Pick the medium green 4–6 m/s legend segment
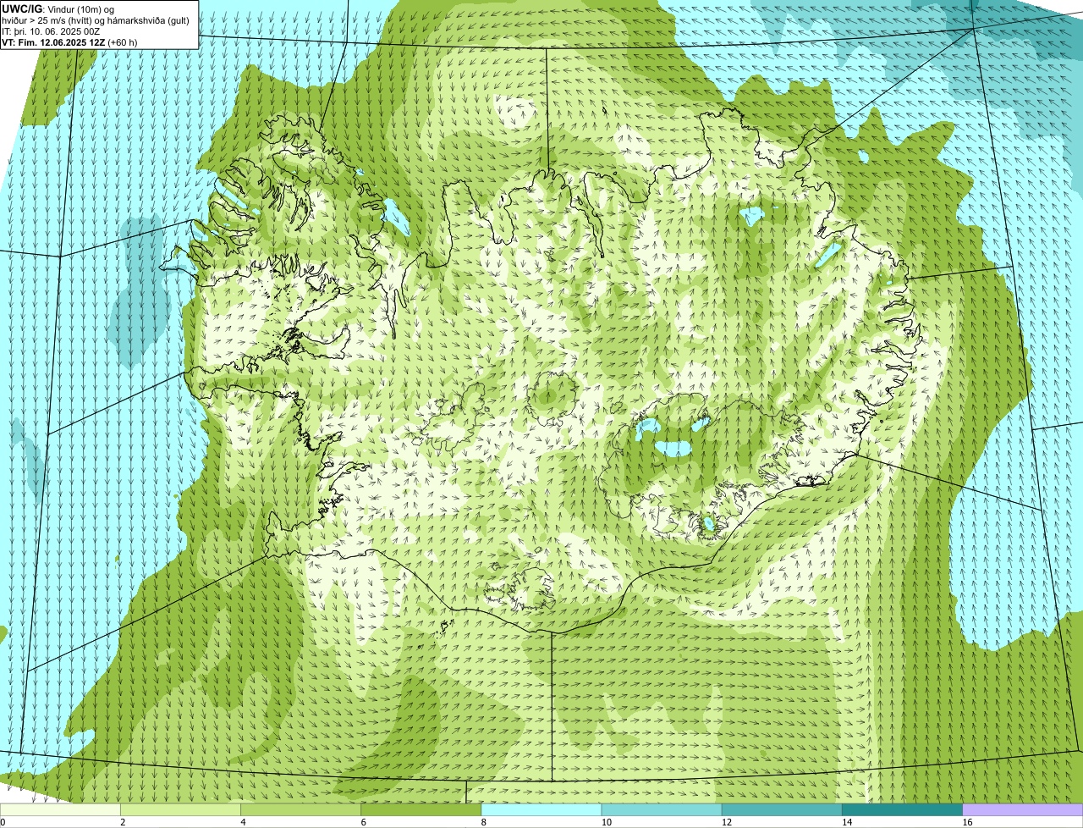Screen dimensions: 1083x828 coord(300,810)
